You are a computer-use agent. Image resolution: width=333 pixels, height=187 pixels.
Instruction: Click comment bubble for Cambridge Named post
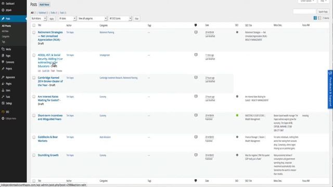pos(196,77)
